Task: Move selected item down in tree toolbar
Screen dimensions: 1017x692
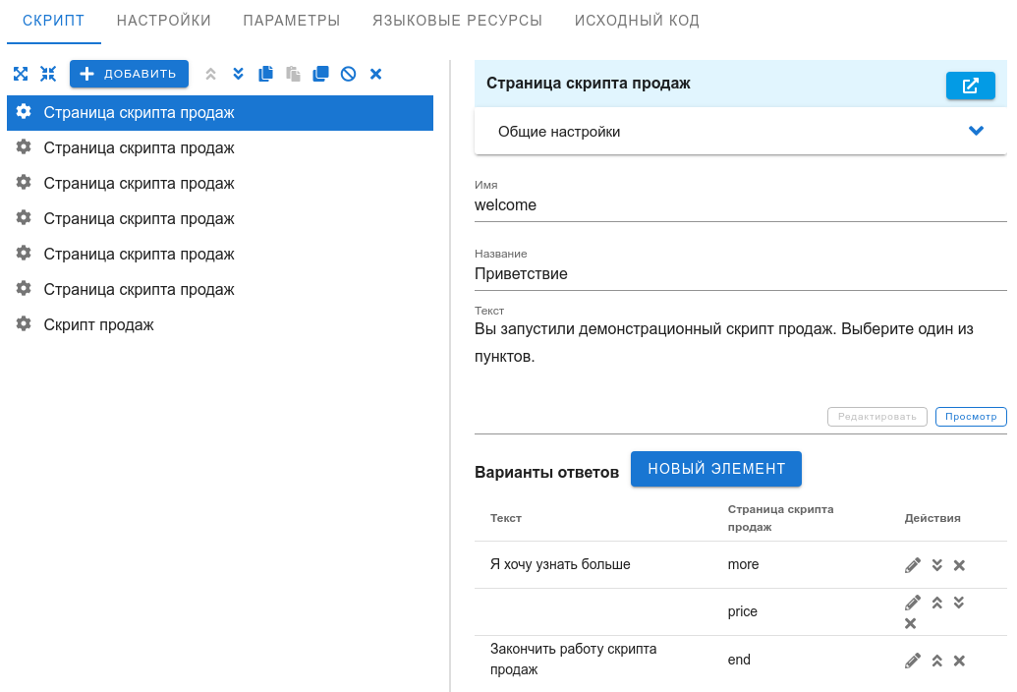Action: coord(238,74)
